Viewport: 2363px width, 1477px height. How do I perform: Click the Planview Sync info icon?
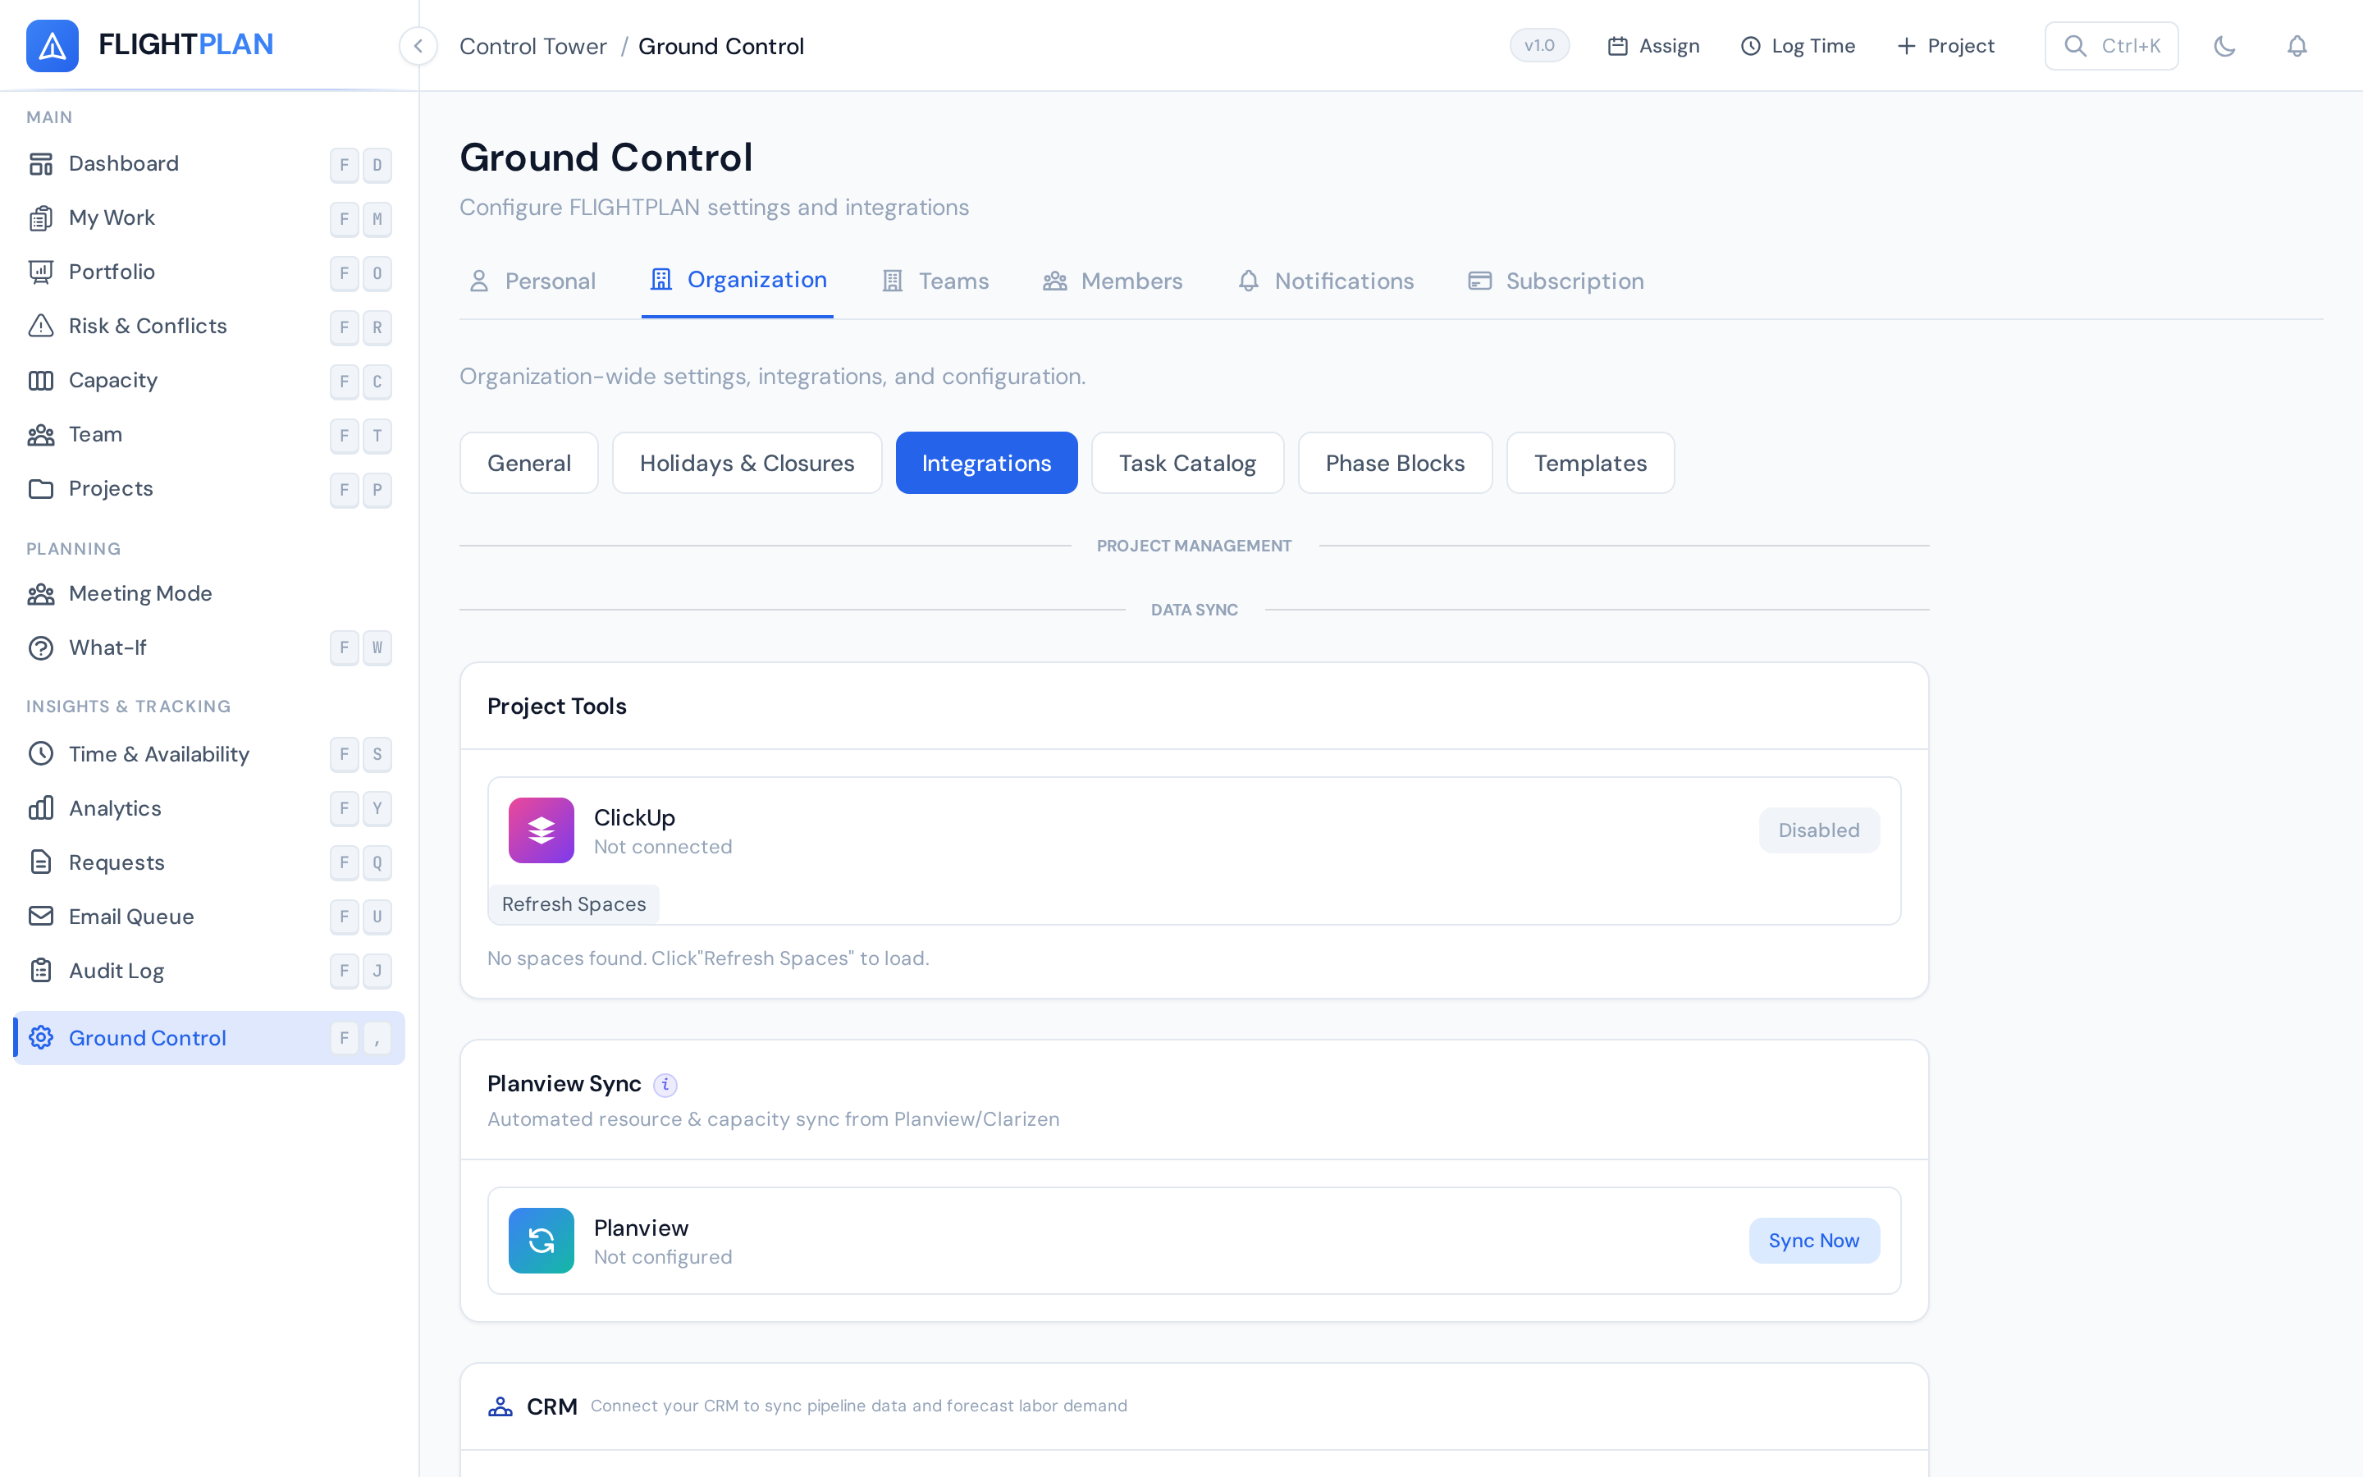[x=665, y=1084]
